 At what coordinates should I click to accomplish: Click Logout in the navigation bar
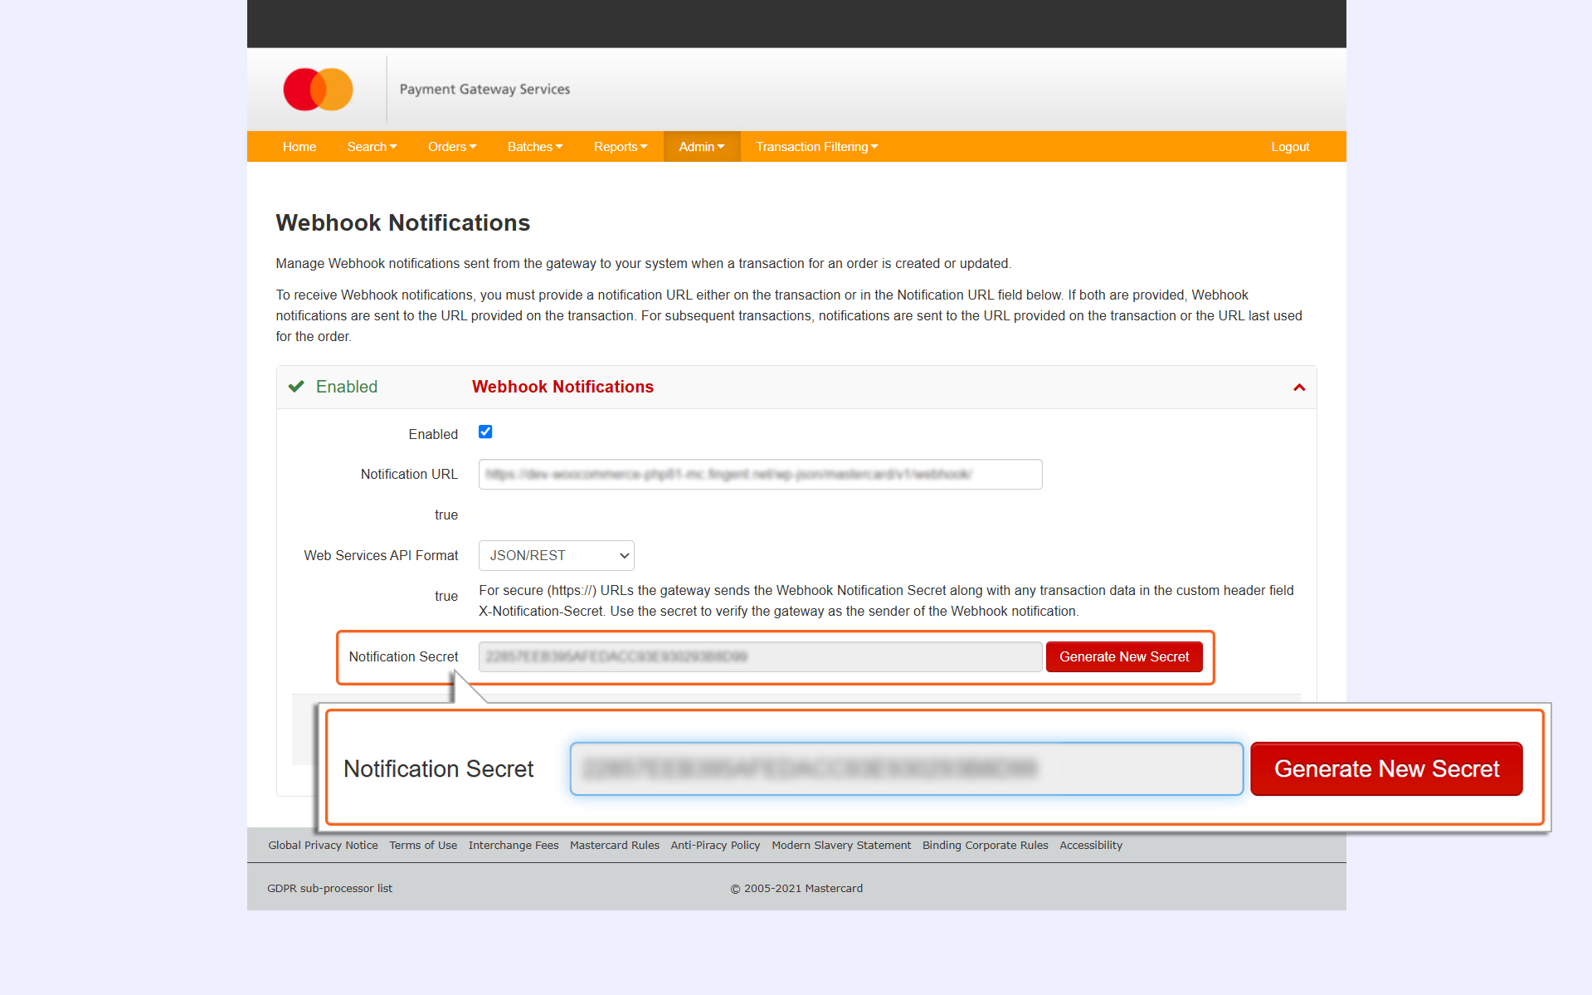[x=1290, y=147]
